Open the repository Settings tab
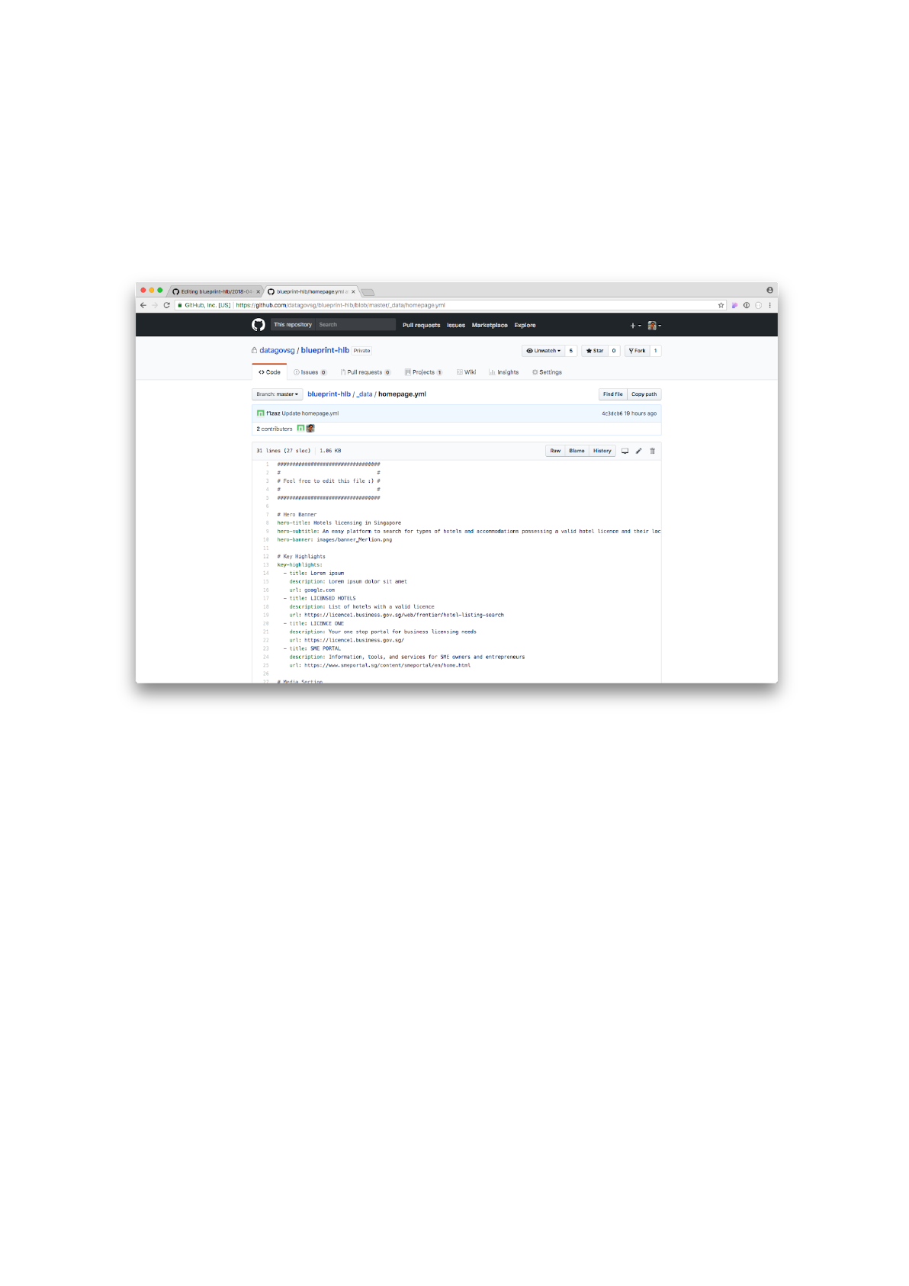The width and height of the screenshot is (909, 1286). [547, 372]
